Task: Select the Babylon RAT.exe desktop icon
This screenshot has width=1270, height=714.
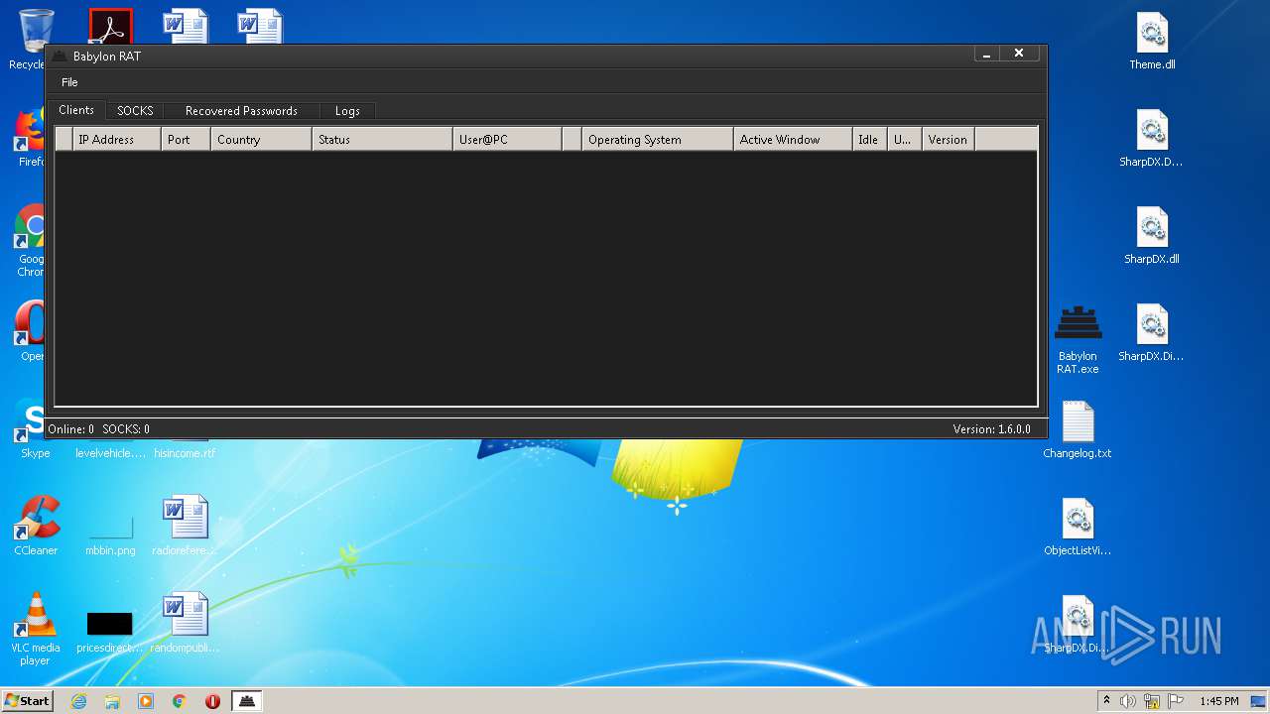Action: click(x=1078, y=340)
